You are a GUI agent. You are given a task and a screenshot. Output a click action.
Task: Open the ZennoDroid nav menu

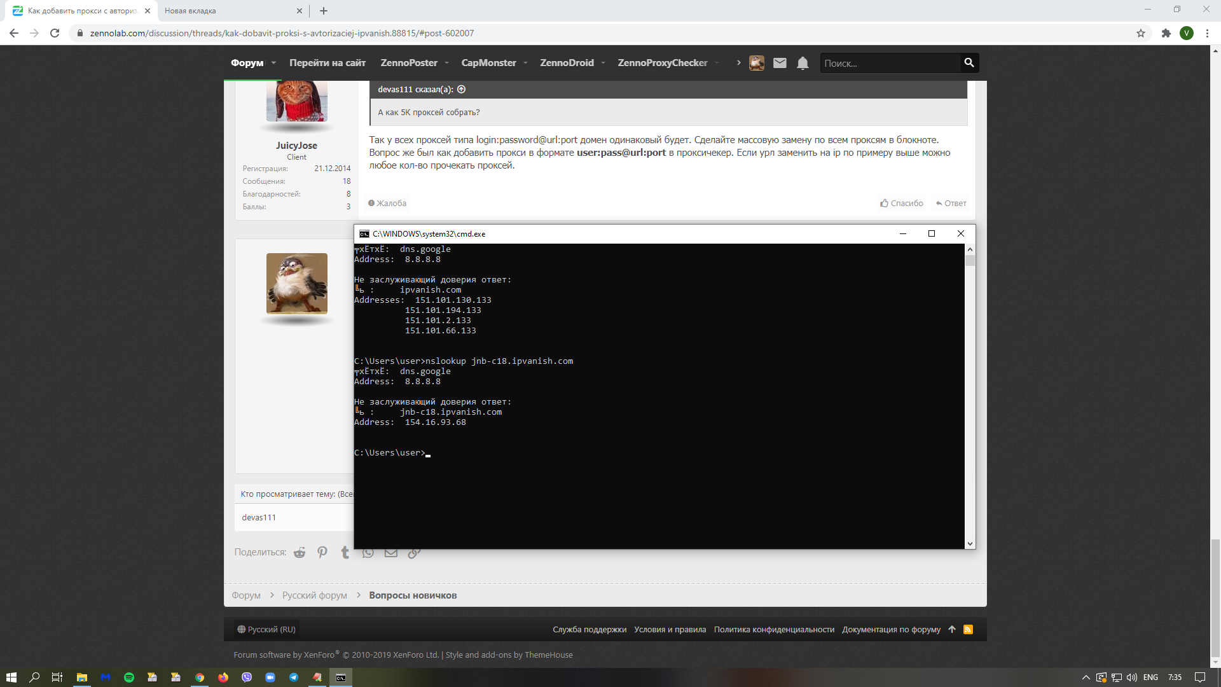(567, 63)
